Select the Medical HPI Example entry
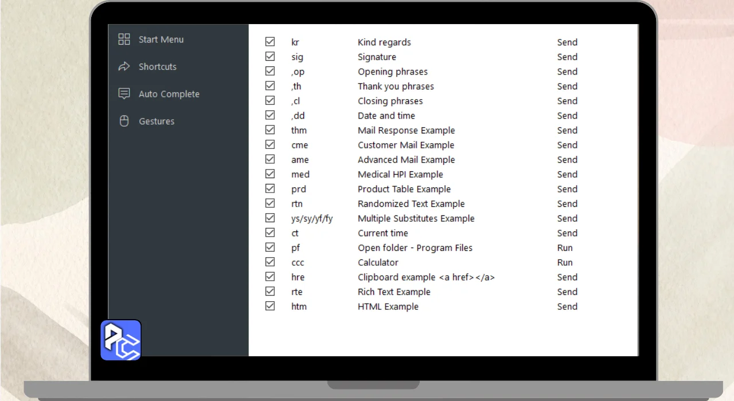The width and height of the screenshot is (734, 401). click(400, 175)
